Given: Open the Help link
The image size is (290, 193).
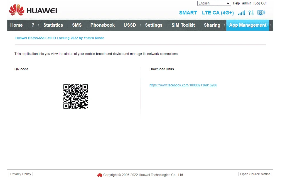Looking at the screenshot, I should (236, 3).
